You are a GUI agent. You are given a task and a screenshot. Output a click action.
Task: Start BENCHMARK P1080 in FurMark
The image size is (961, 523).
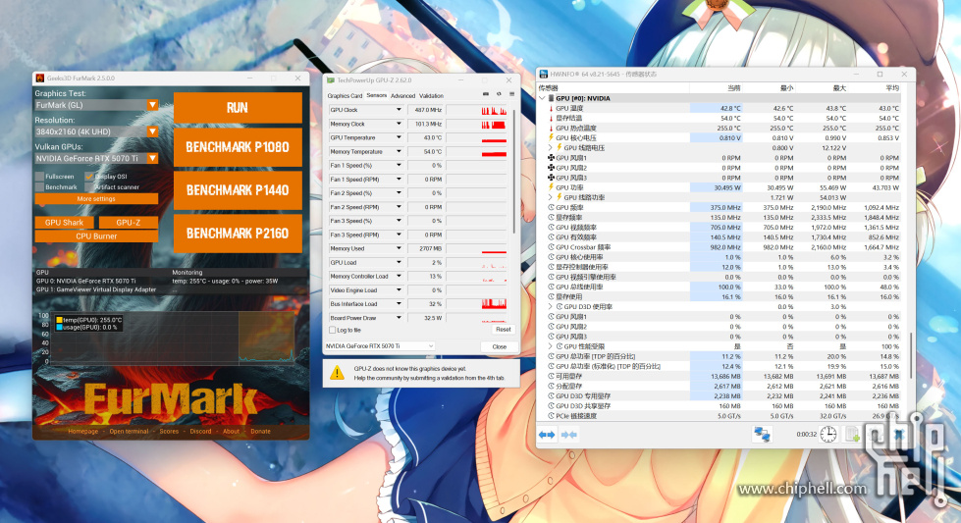(x=238, y=147)
